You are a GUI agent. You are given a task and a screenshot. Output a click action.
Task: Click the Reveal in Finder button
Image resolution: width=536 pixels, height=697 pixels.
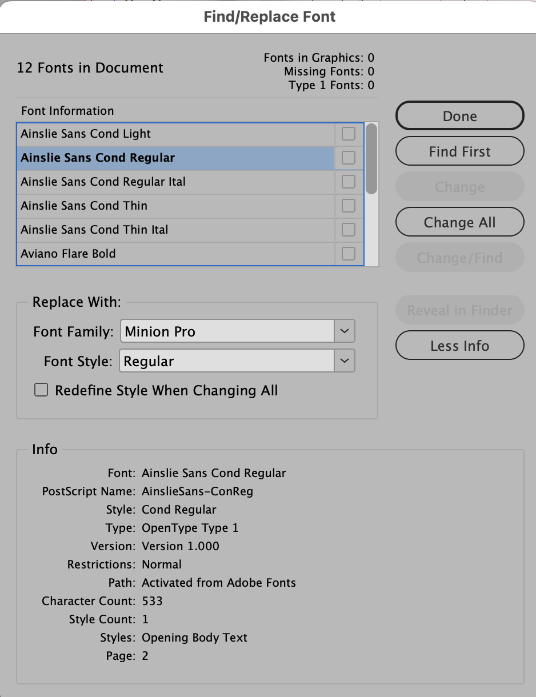(459, 310)
